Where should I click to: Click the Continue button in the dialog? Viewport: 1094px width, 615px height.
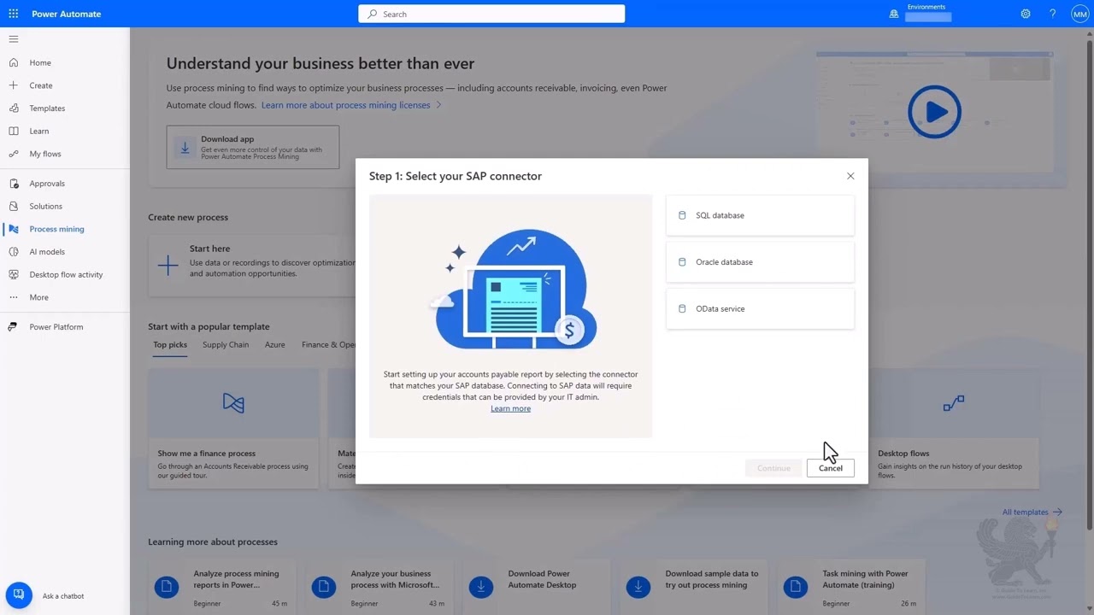(x=773, y=468)
